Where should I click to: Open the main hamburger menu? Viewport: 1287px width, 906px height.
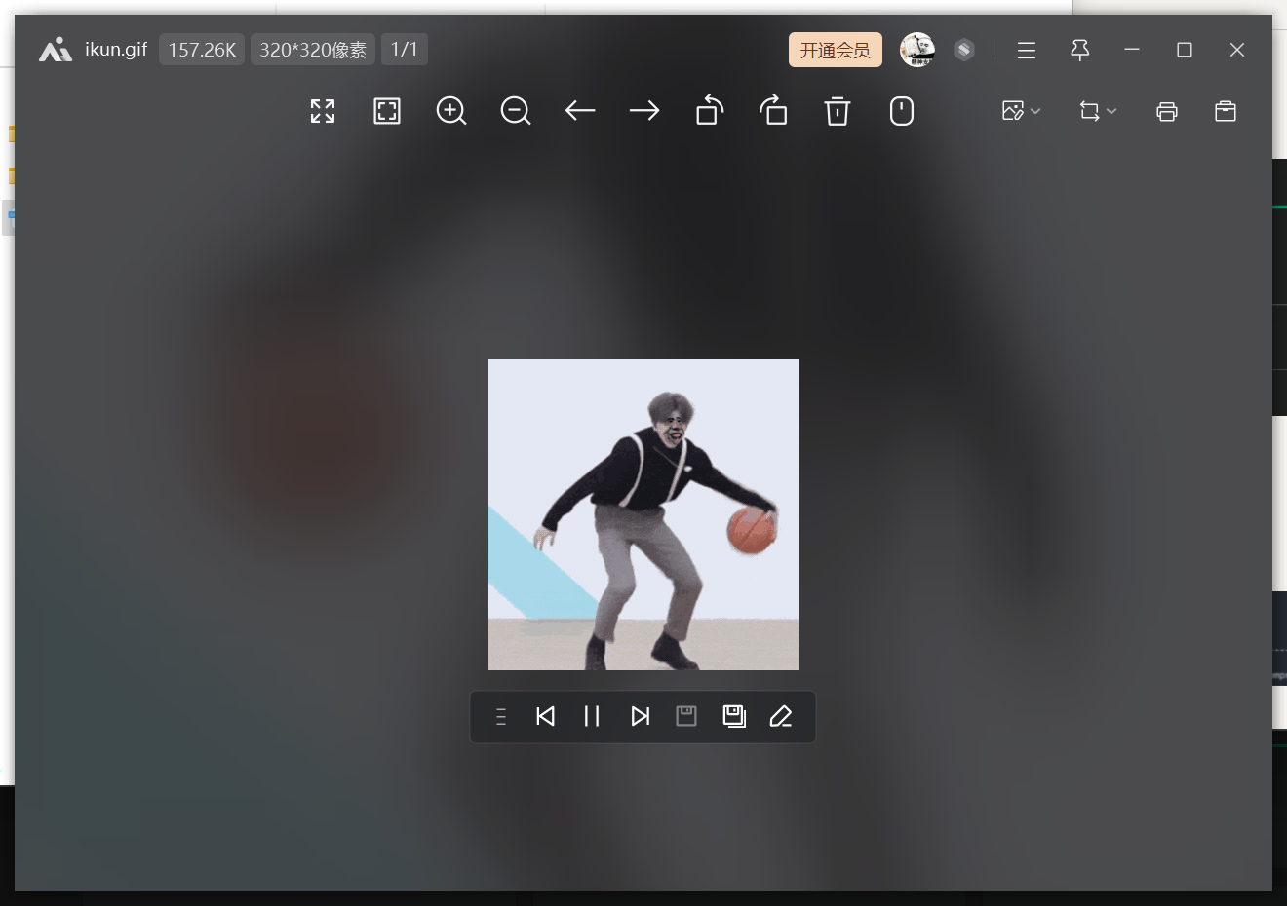tap(1027, 50)
